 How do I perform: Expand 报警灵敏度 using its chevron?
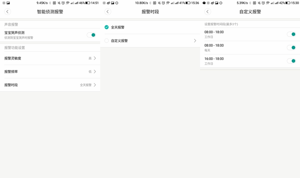95,58
